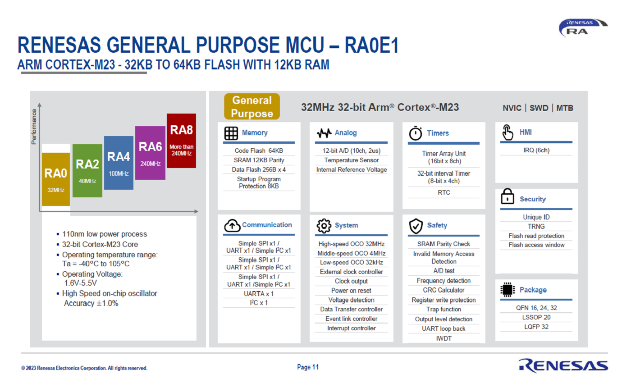Viewport: 631px width, 392px height.
Task: Click 'Register write protection' entry
Action: pos(444,300)
